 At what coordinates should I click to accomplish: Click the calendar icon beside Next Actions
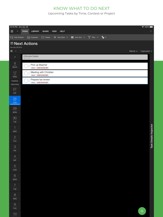pyautogui.click(x=12, y=43)
